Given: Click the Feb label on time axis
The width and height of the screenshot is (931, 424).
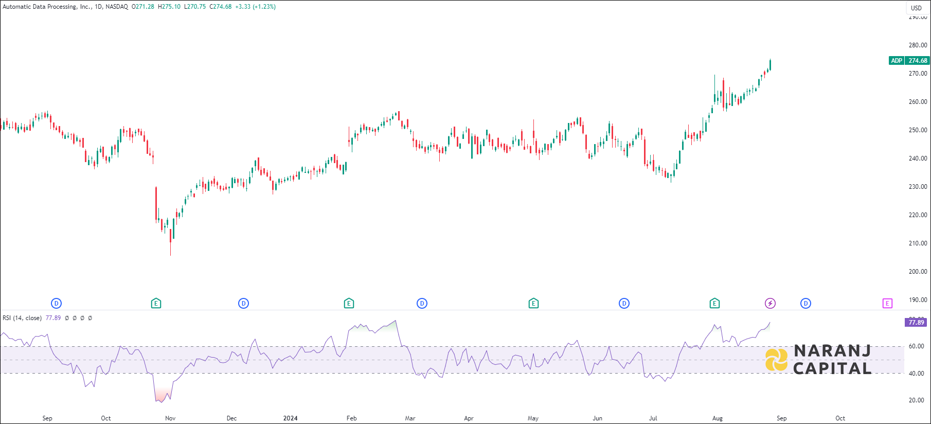Looking at the screenshot, I should pyautogui.click(x=351, y=418).
